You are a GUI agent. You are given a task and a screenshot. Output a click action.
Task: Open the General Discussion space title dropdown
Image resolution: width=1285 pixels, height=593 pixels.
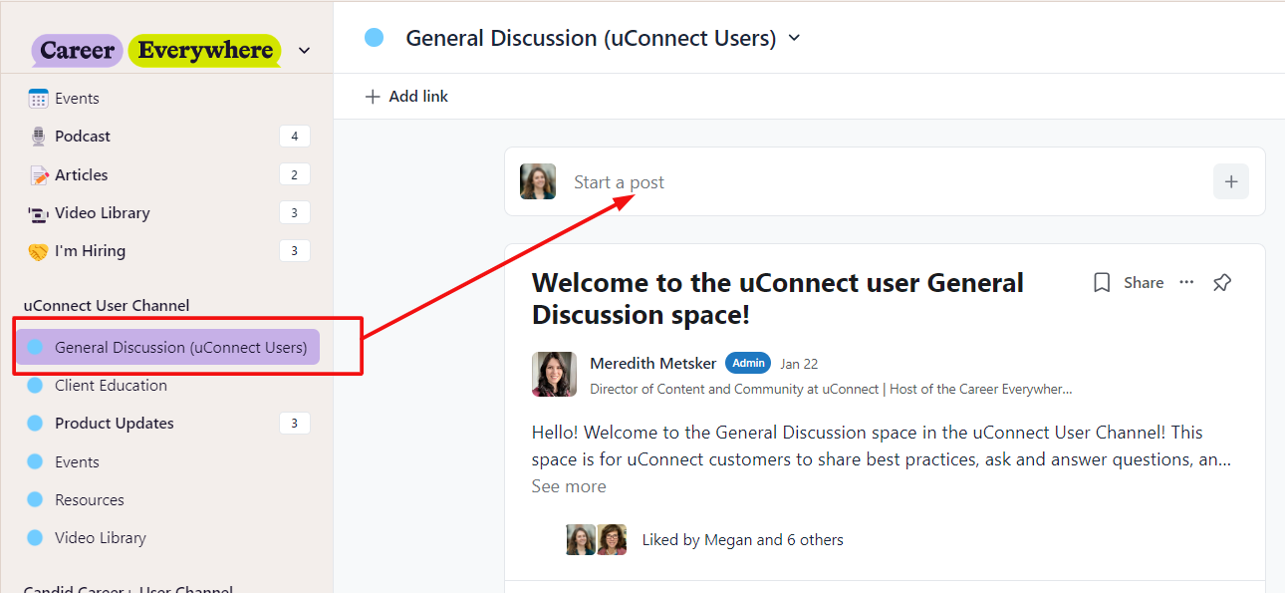(794, 39)
